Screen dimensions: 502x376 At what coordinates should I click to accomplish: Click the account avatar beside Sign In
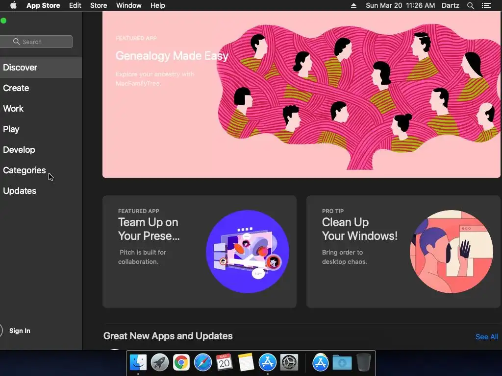point(0,330)
